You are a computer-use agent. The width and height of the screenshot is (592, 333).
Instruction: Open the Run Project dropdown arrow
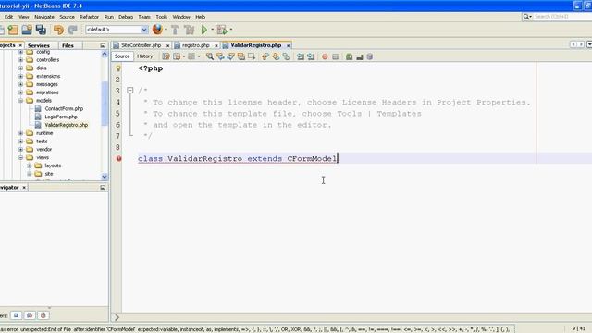click(212, 30)
